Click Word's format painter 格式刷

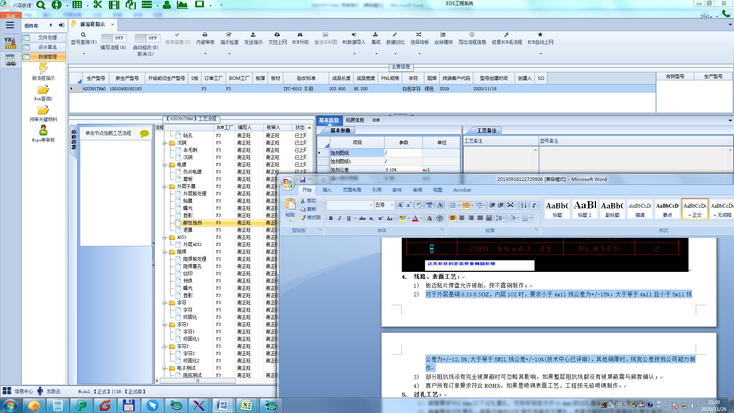(x=310, y=218)
